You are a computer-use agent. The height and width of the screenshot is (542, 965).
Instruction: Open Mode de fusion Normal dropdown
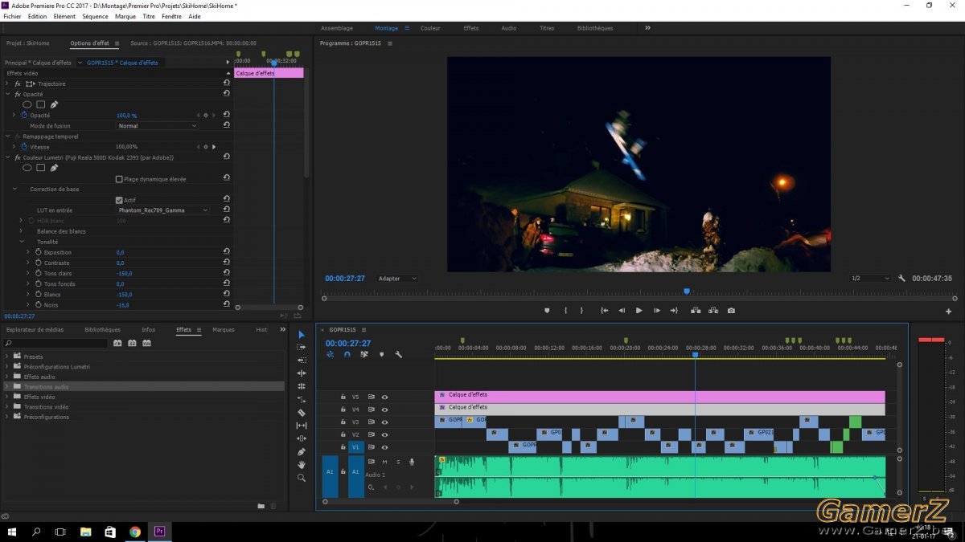[x=157, y=126]
